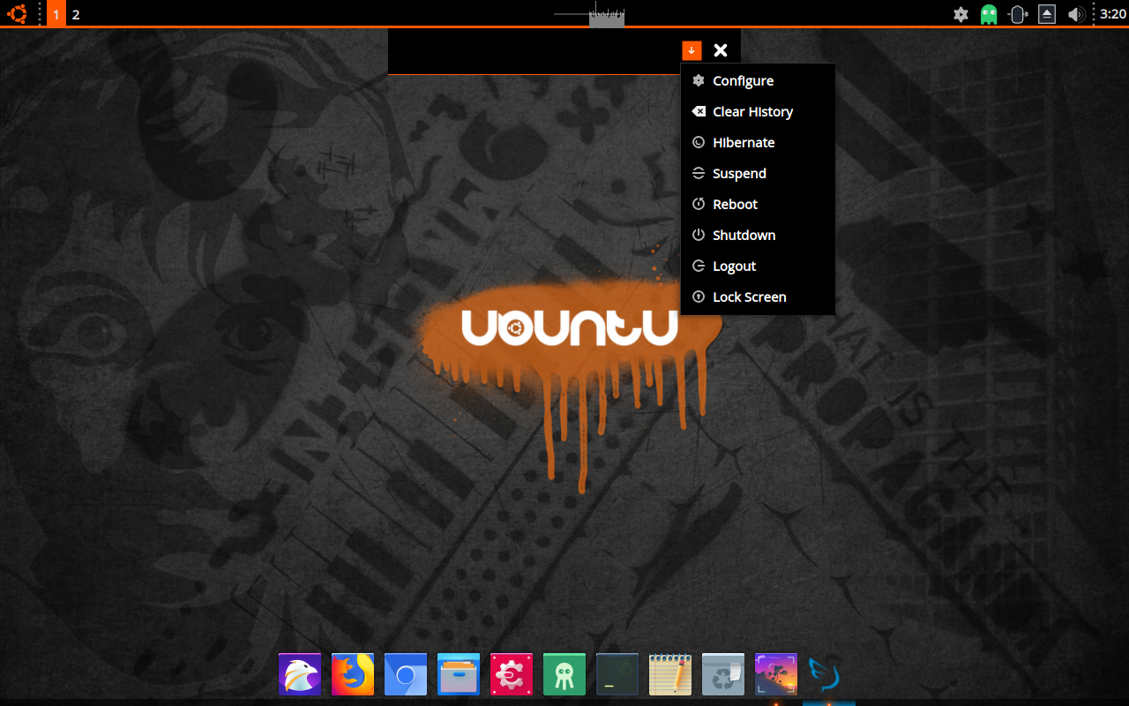Open the Ubuntu logo start menu

18,13
